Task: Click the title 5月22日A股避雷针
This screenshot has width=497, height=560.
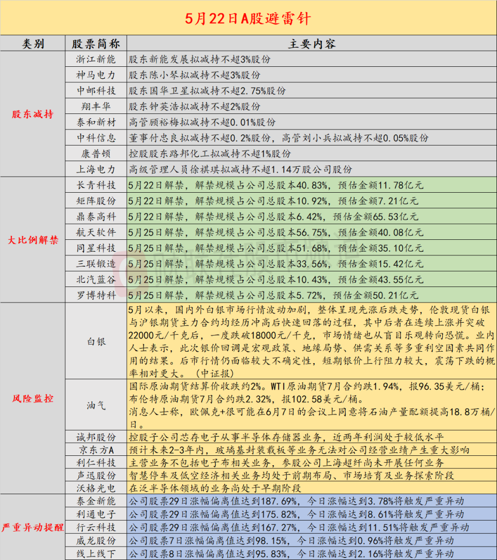Action: pyautogui.click(x=248, y=19)
